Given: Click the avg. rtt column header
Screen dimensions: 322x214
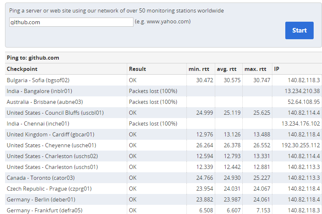Looking at the screenshot, I should (x=227, y=69).
